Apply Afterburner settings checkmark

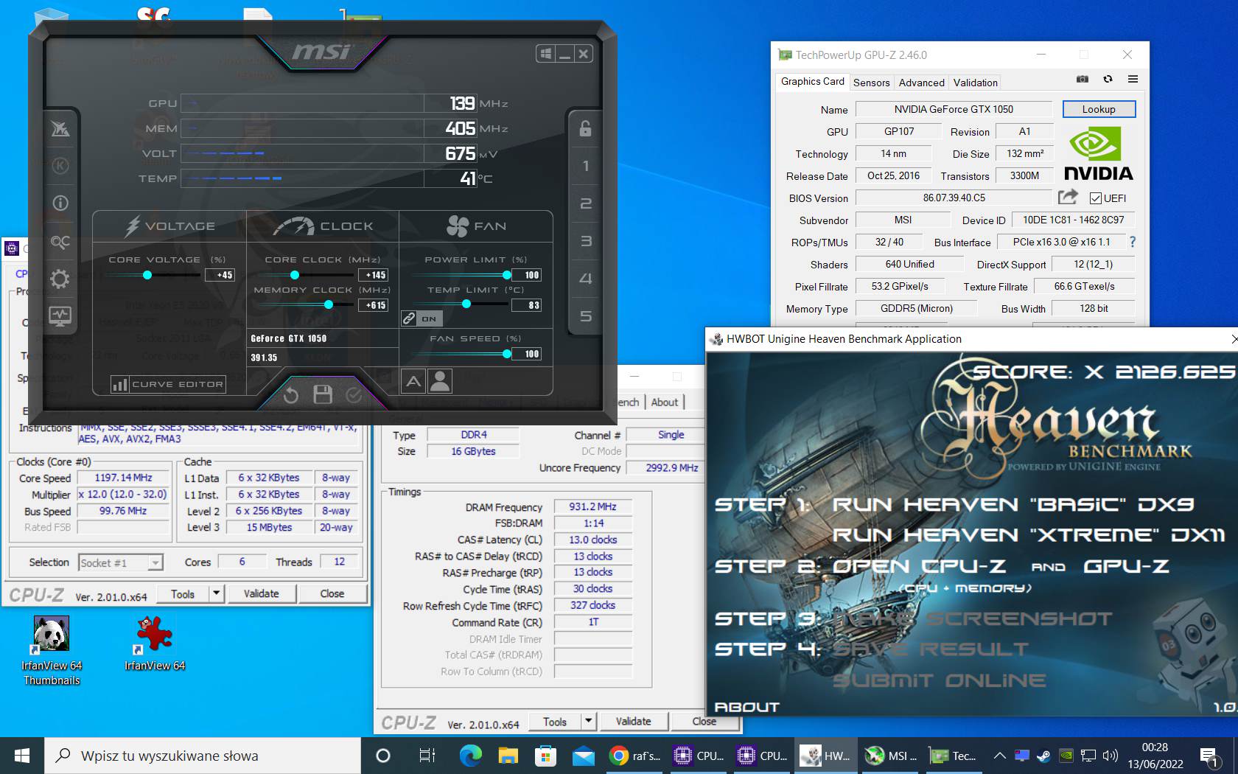click(x=354, y=395)
